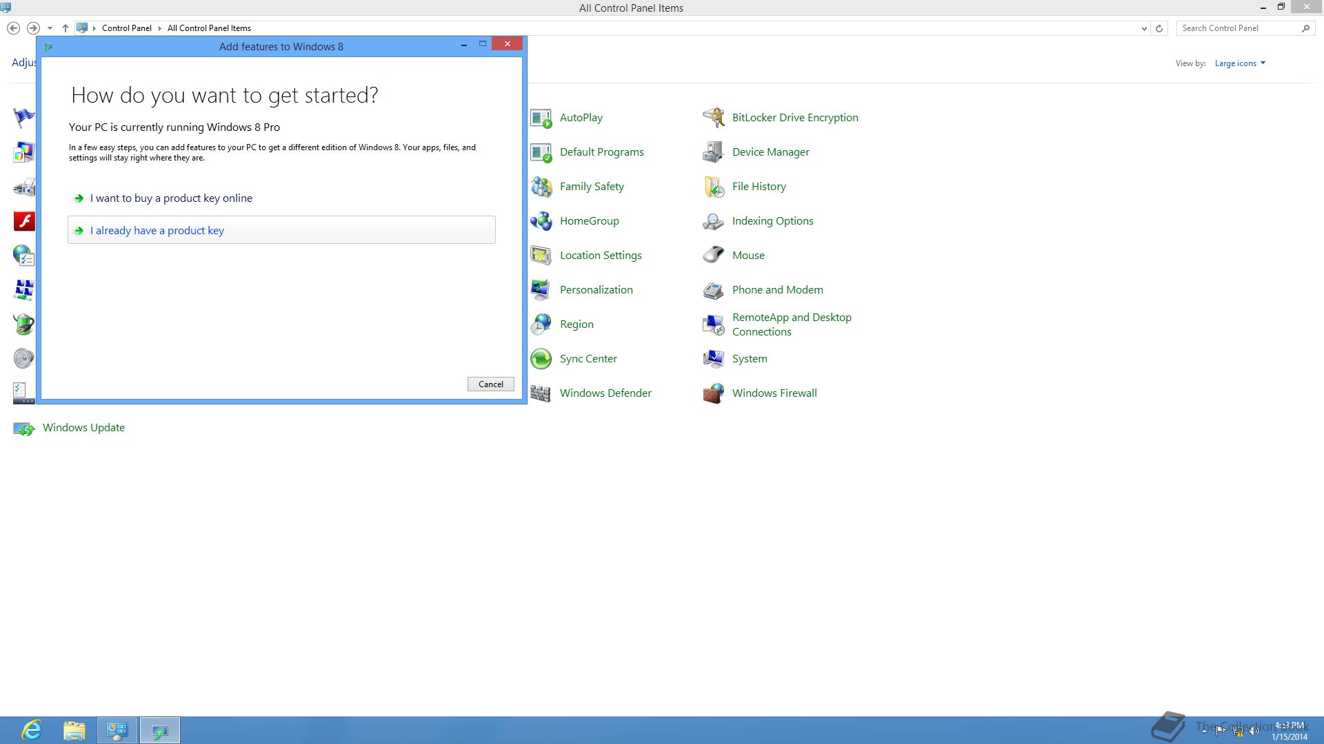Screen dimensions: 1324x744
Task: Open the System icon
Action: 713,359
